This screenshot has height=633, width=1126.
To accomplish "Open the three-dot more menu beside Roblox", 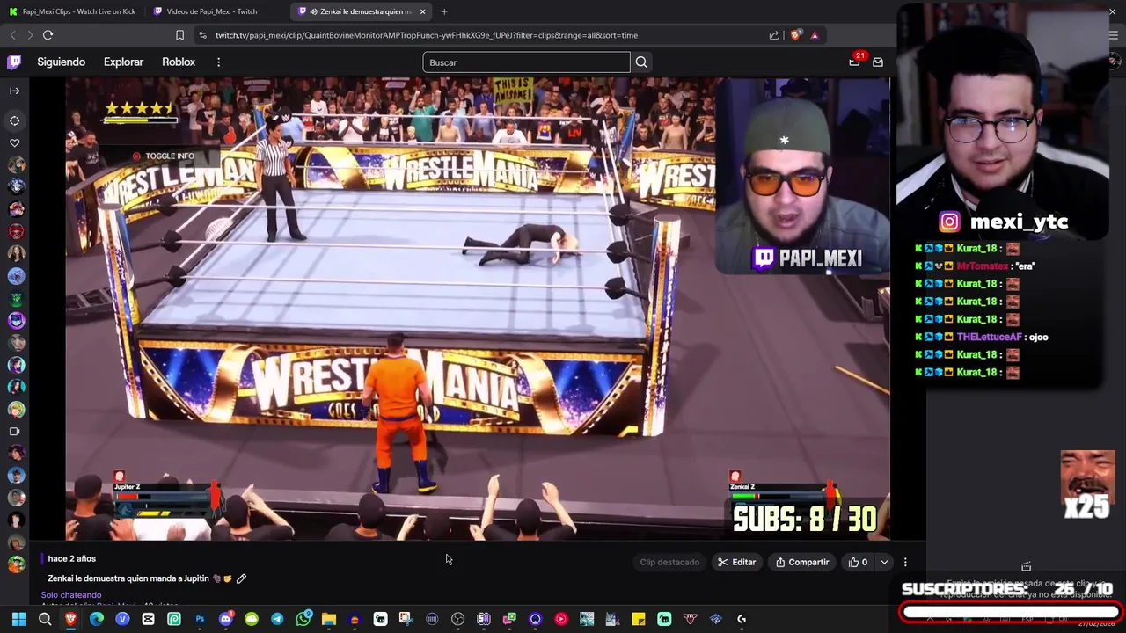I will [x=218, y=62].
